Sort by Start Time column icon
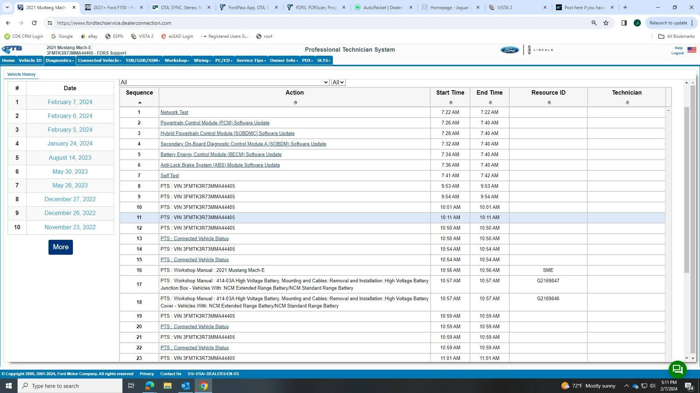This screenshot has width=700, height=393. pos(451,103)
